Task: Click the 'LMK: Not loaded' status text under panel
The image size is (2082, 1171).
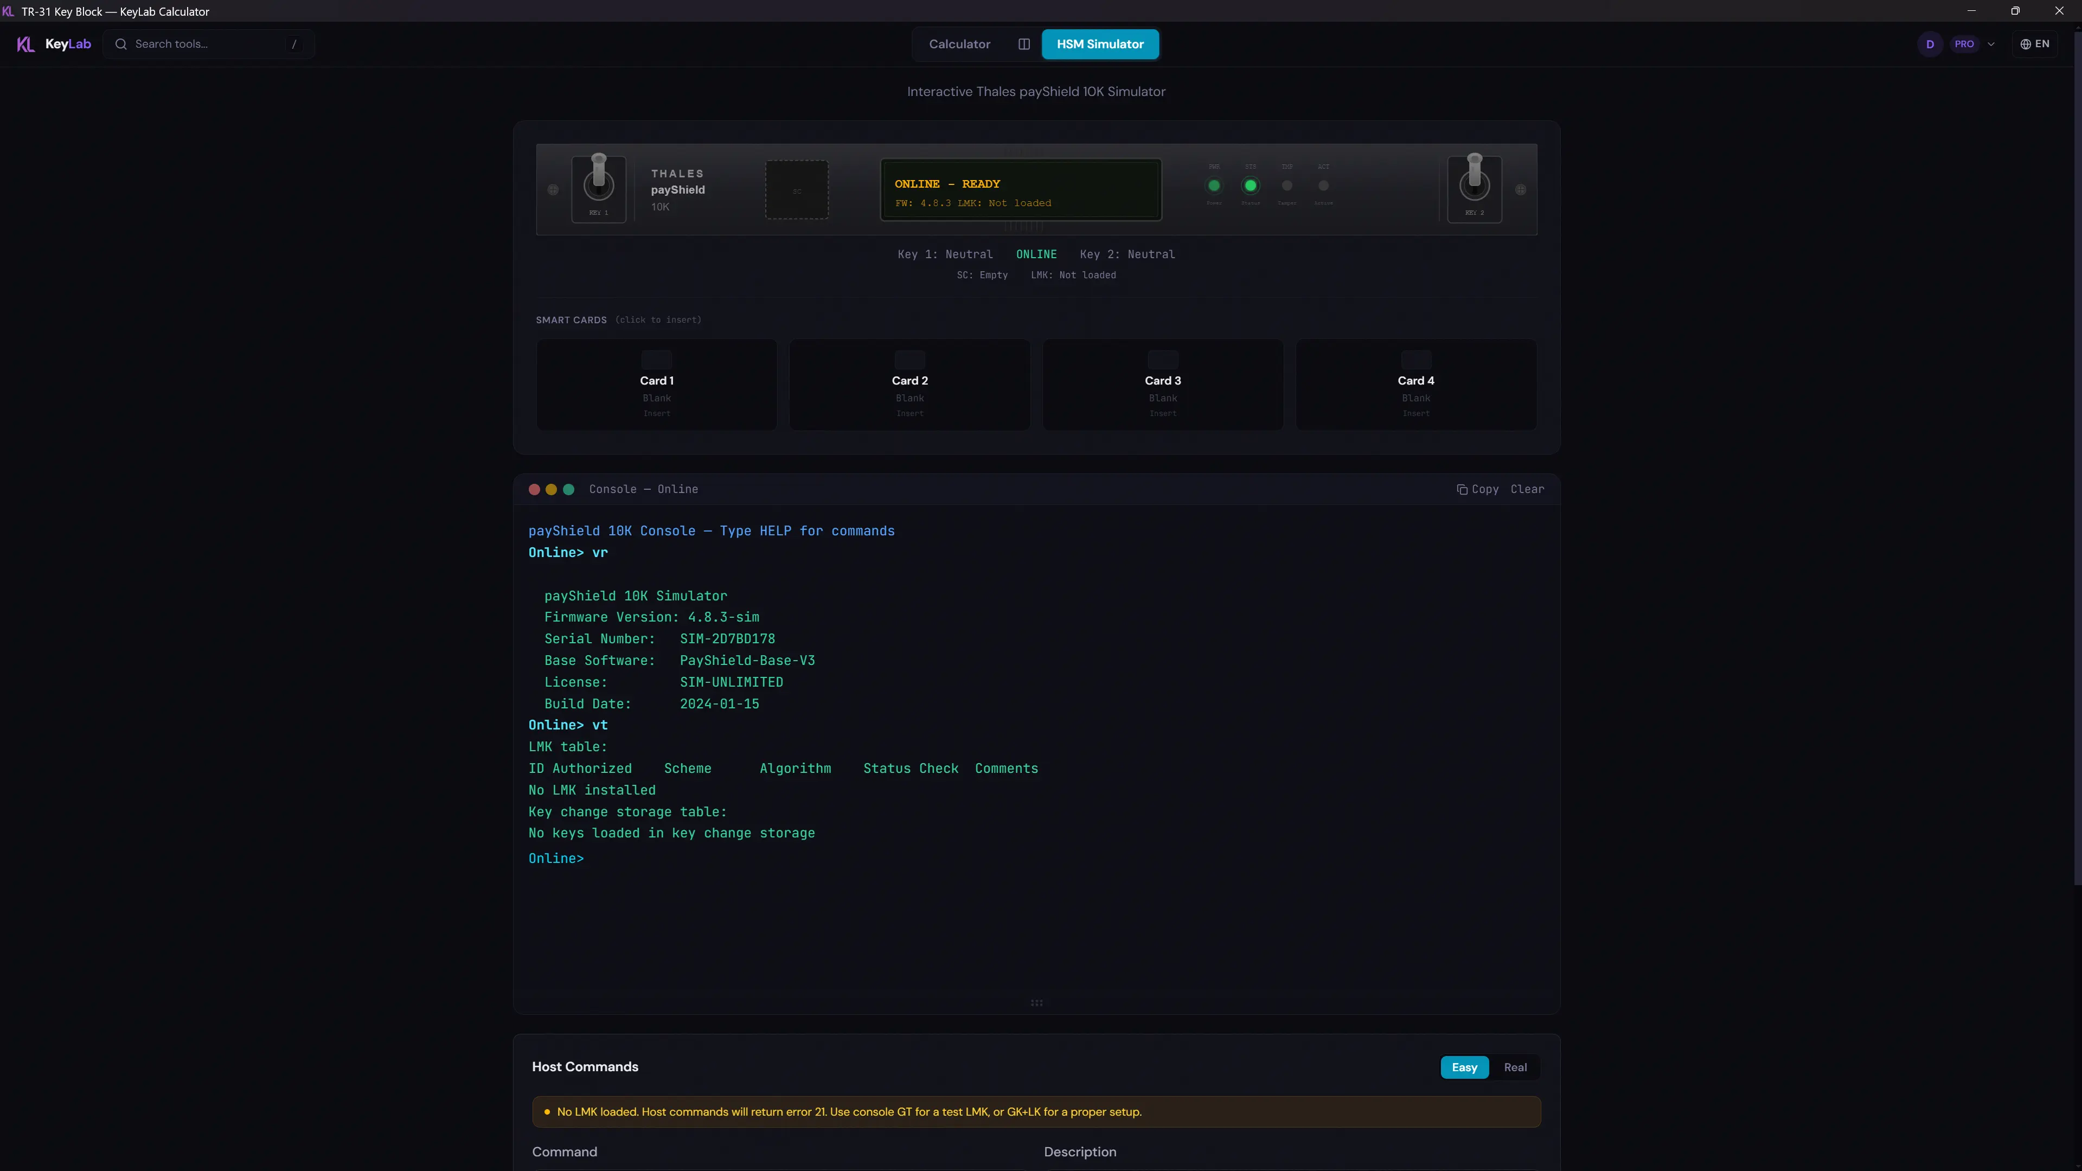Action: point(1073,275)
